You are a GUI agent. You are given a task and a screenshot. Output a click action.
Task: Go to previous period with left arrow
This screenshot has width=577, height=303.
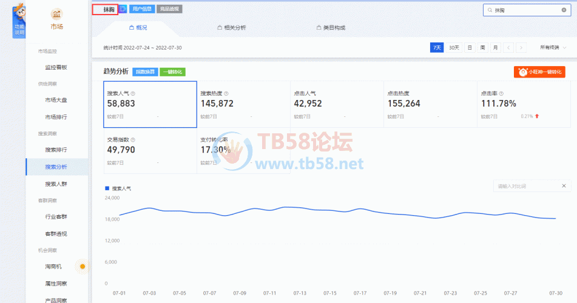tap(508, 47)
